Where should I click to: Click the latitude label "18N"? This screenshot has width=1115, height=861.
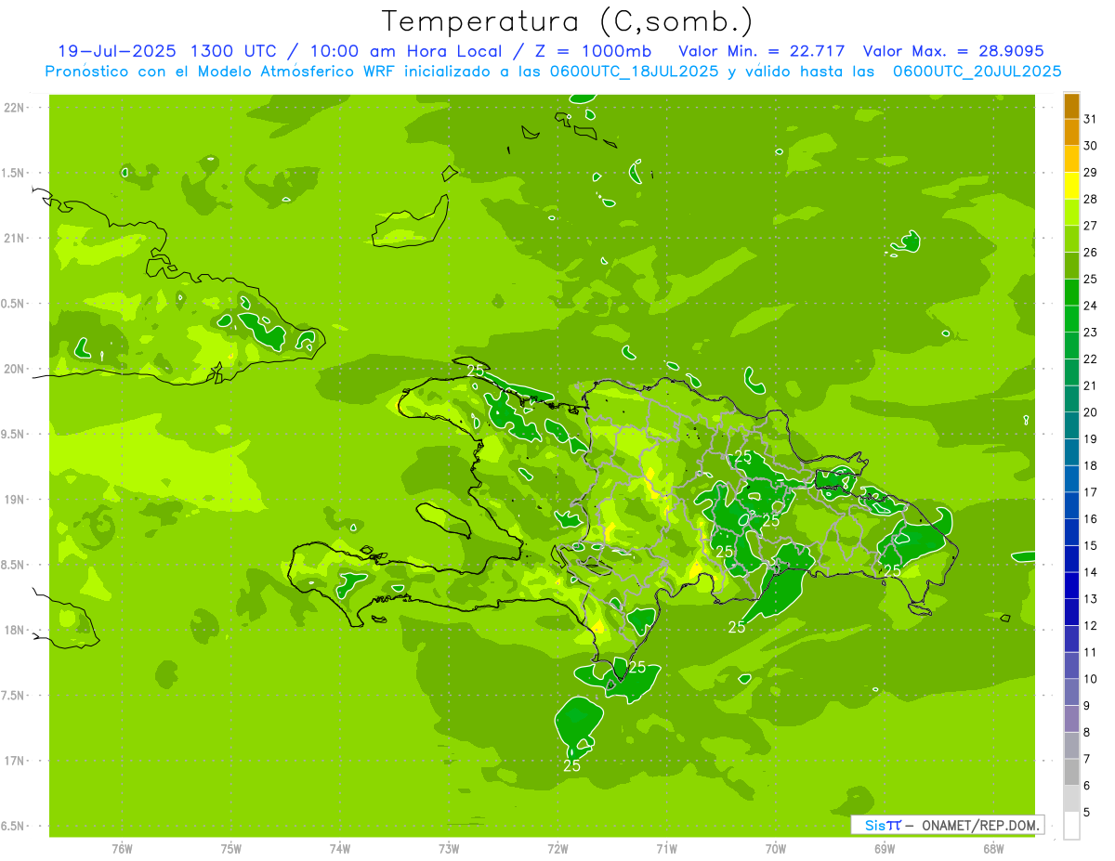pyautogui.click(x=14, y=631)
